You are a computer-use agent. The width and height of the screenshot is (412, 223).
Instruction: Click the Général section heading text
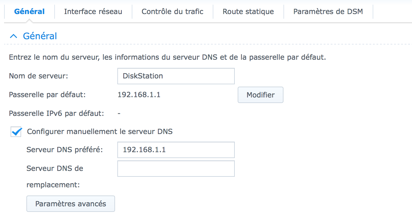pyautogui.click(x=40, y=36)
